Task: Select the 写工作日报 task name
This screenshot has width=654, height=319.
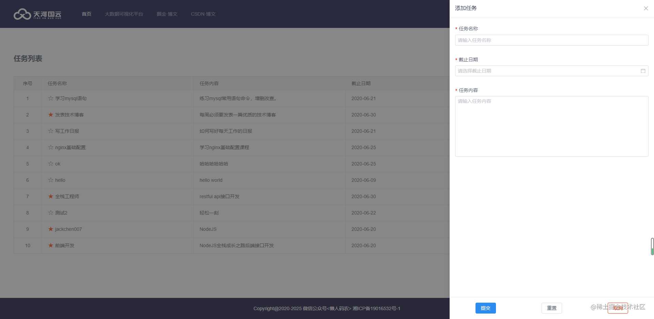Action: tap(67, 131)
